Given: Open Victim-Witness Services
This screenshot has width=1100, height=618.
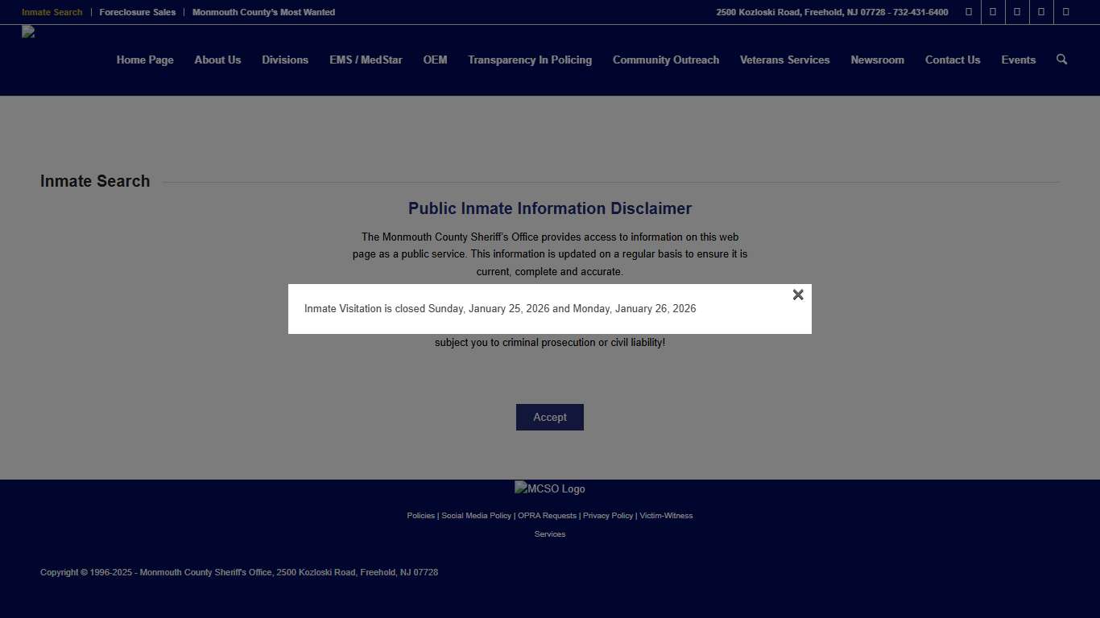Looking at the screenshot, I should 666,515.
